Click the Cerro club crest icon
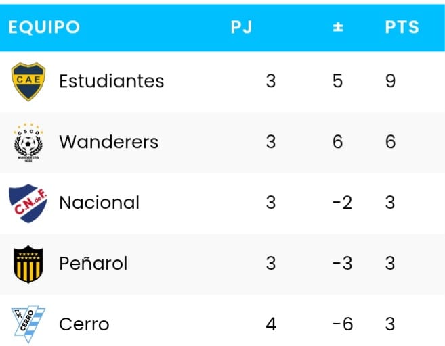Image resolution: width=445 pixels, height=346 pixels. pyautogui.click(x=29, y=324)
